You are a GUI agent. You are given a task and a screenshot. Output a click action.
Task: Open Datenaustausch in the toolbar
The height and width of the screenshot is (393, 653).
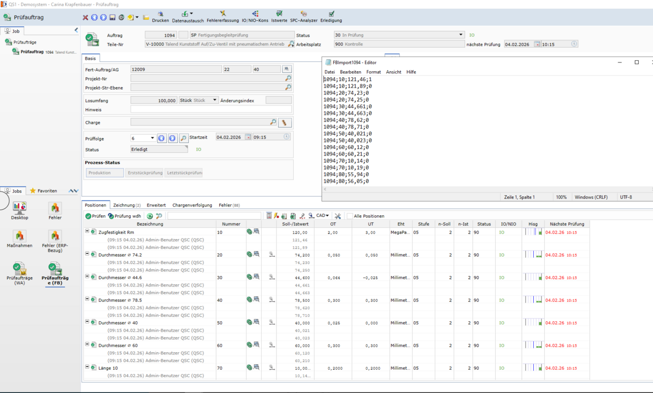coord(188,17)
